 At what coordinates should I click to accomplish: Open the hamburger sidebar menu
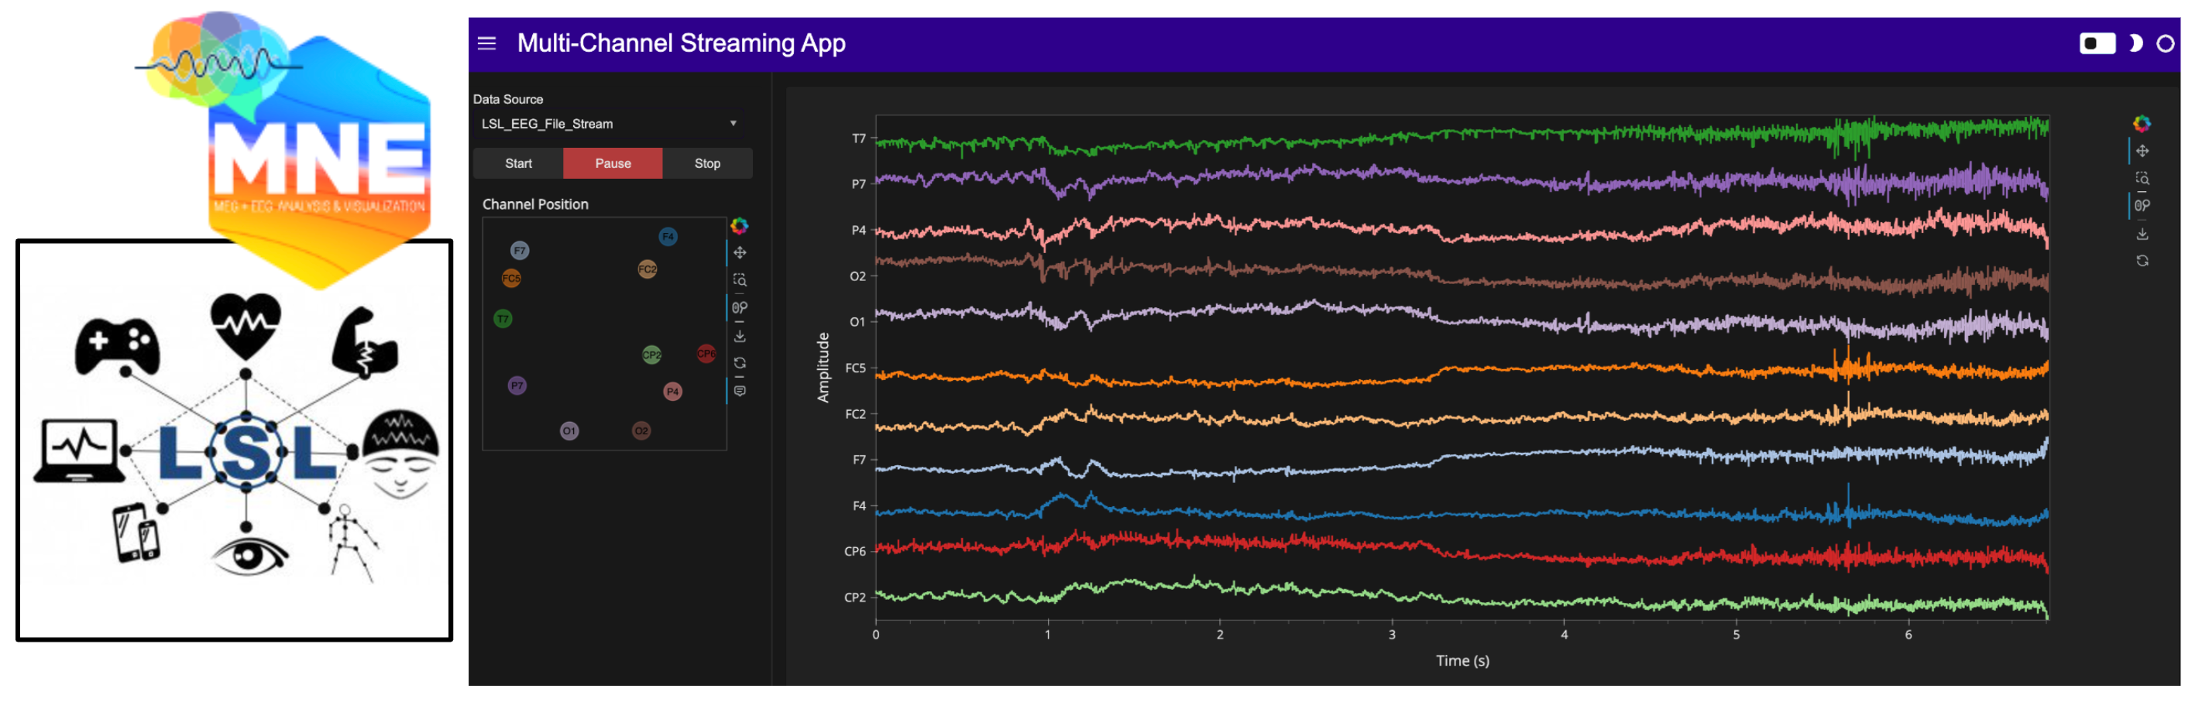pyautogui.click(x=486, y=43)
